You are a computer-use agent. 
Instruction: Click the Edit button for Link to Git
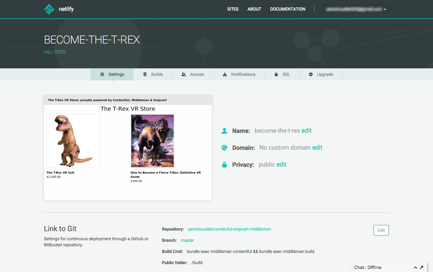click(x=381, y=230)
